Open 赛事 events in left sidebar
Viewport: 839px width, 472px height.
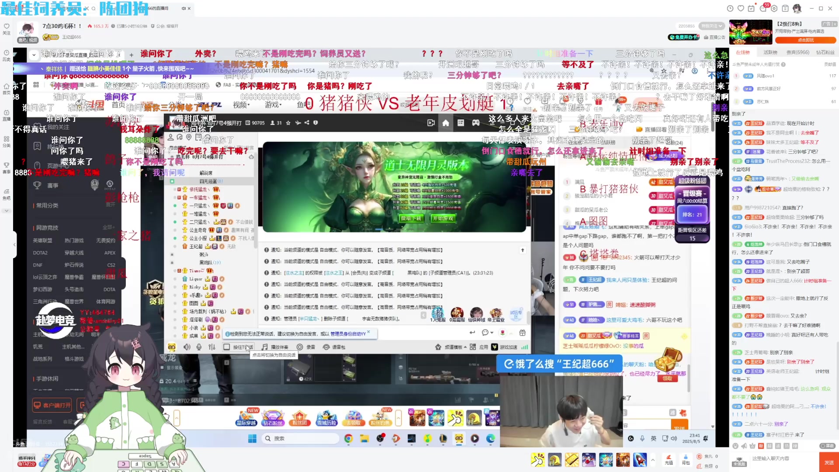point(7,168)
